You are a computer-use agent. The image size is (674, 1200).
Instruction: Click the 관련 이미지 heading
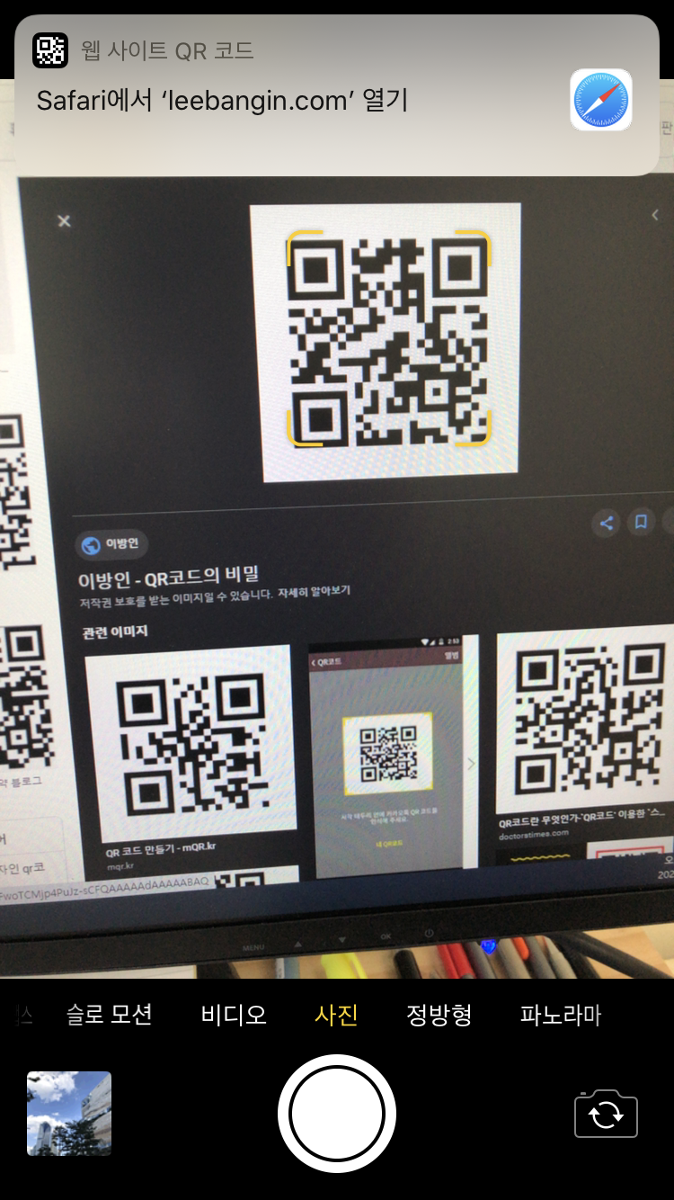pos(115,631)
